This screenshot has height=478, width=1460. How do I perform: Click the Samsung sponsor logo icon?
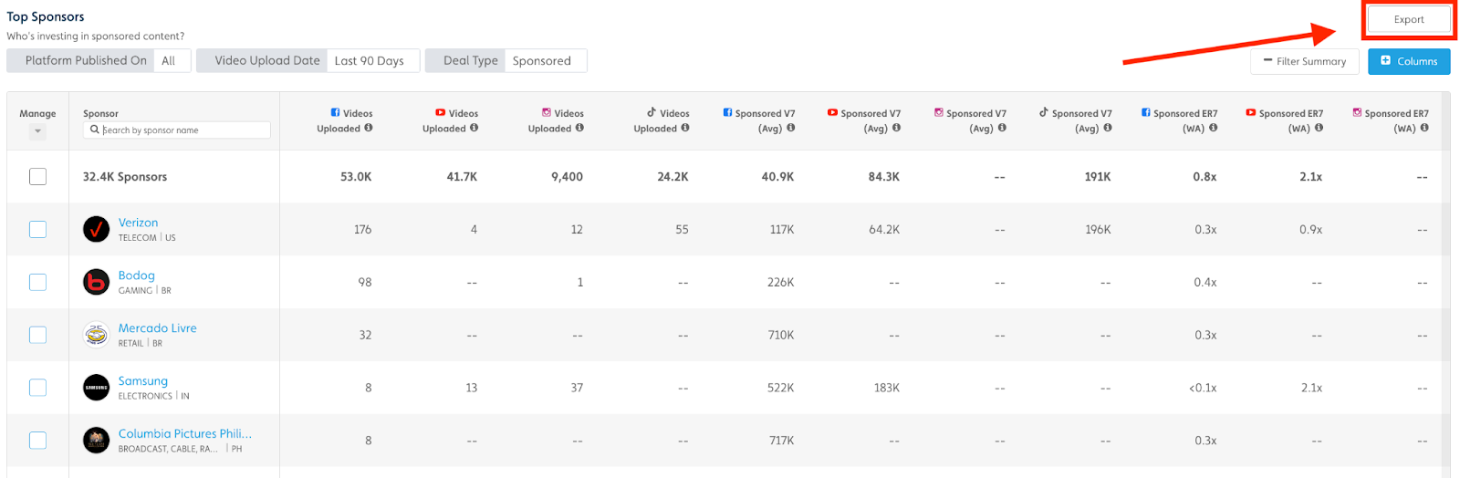(x=96, y=388)
